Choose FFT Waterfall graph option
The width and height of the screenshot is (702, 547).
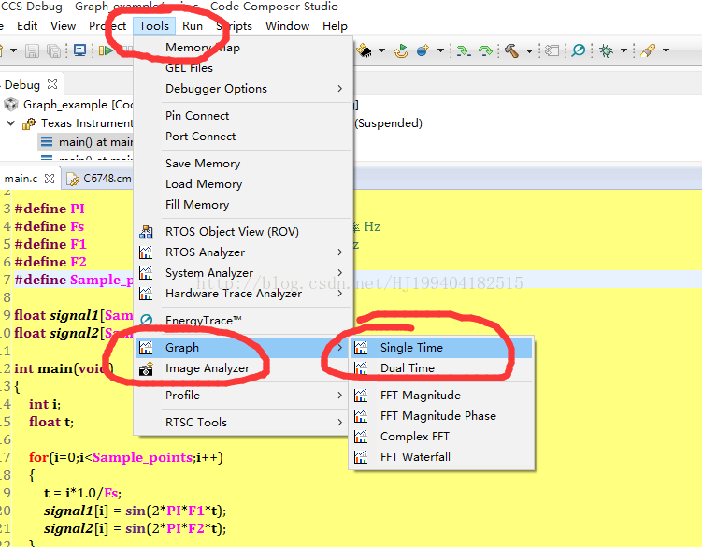click(x=441, y=457)
